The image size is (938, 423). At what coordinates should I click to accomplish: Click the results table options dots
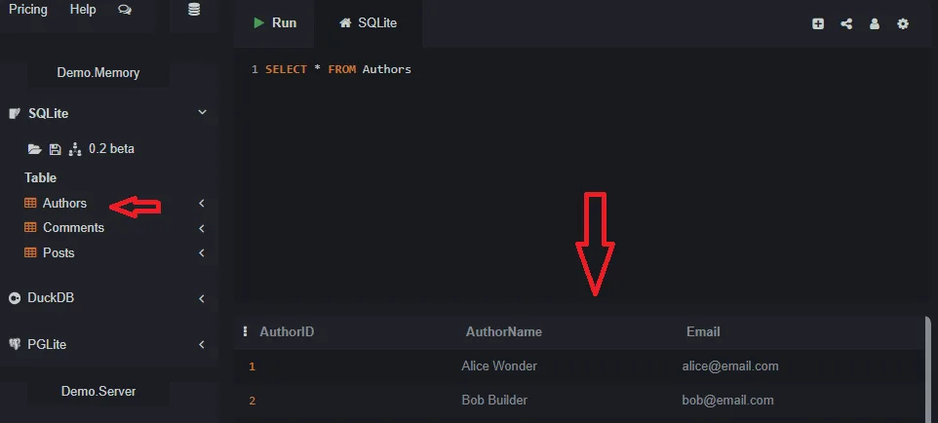245,331
